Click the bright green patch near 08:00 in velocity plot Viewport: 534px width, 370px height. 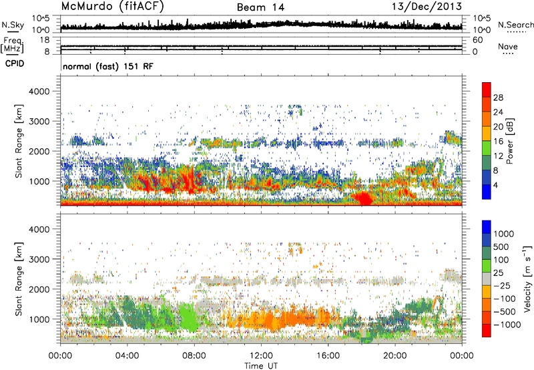pos(189,317)
